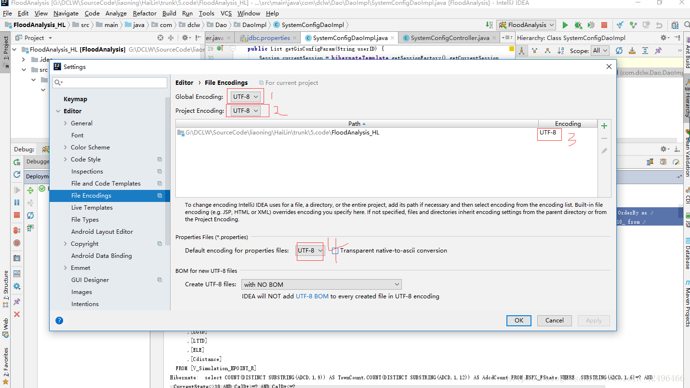Show subtypes hierarchy in Hierarchy panel
Viewport: 690px width, 388px height.
coord(547,50)
